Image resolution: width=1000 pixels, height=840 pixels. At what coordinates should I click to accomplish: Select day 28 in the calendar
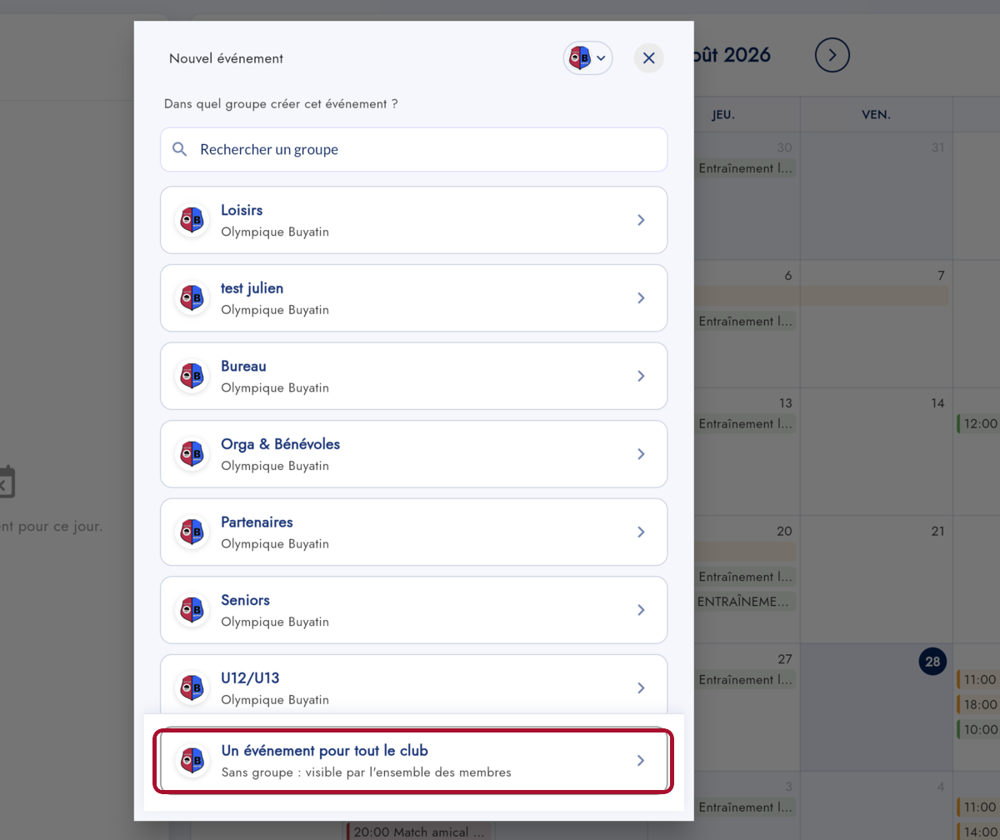coord(932,662)
